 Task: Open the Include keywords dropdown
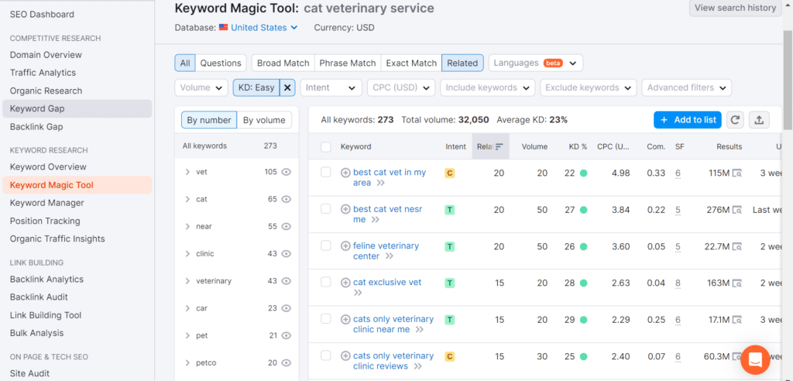(x=488, y=88)
